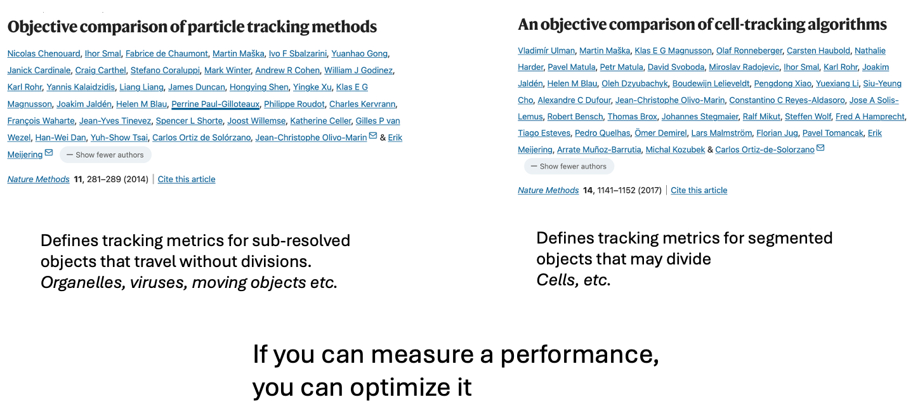
Task: Click the email envelope beside Jean-Christophe Olivo-Marin
Action: (x=373, y=136)
